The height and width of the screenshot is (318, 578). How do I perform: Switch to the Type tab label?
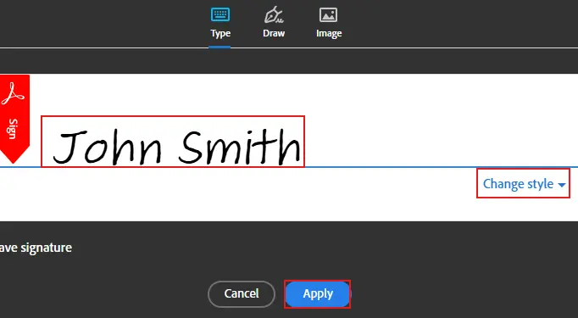[220, 34]
